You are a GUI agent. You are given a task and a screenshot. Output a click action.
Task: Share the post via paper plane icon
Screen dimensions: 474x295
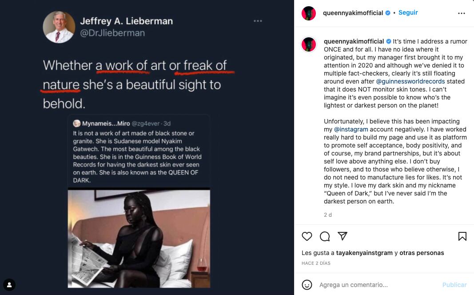343,236
